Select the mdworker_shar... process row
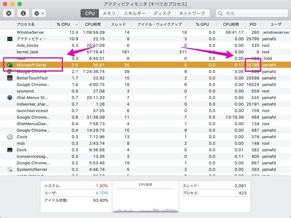 click(x=145, y=104)
